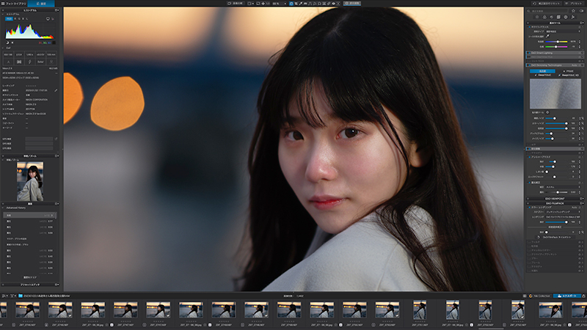Image resolution: width=587 pixels, height=330 pixels.
Task: Toggle the White Balance correction switch
Action: 529,27
